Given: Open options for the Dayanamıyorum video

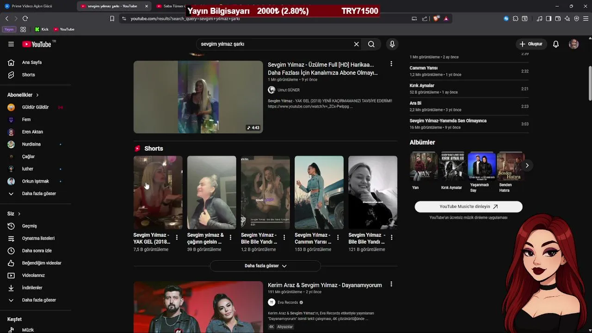Looking at the screenshot, I should pyautogui.click(x=391, y=284).
